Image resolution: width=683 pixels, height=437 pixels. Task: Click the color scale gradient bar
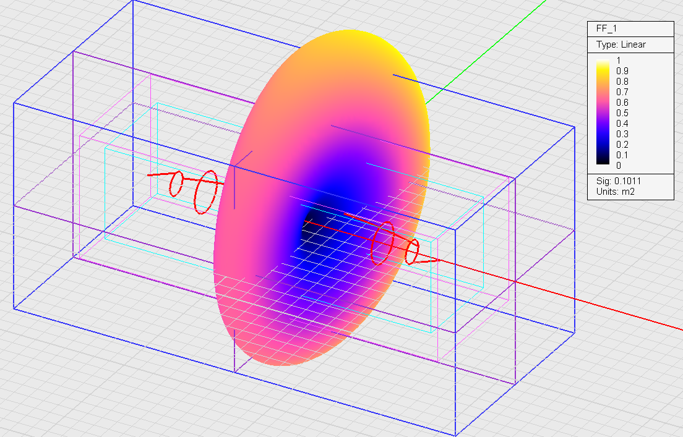[x=603, y=112]
